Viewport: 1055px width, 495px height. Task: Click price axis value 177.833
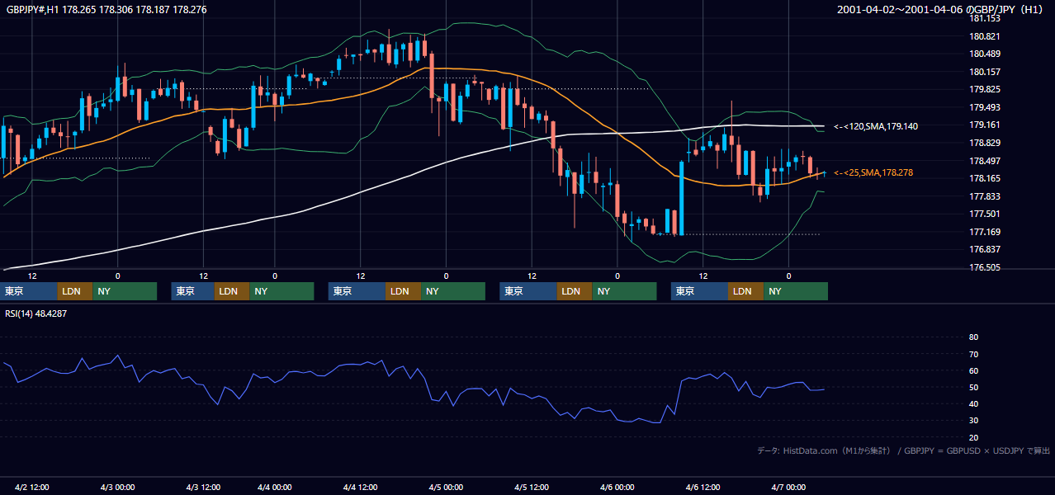pos(983,196)
